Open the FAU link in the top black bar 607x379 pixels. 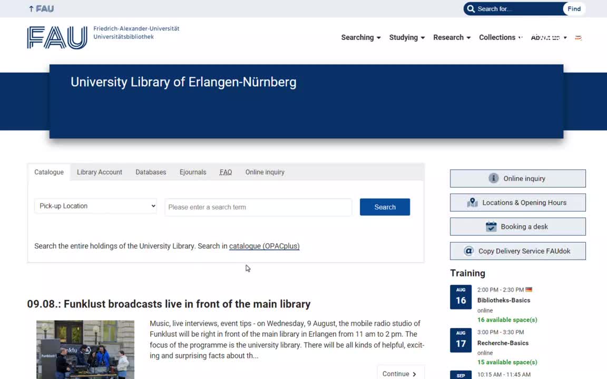point(41,8)
